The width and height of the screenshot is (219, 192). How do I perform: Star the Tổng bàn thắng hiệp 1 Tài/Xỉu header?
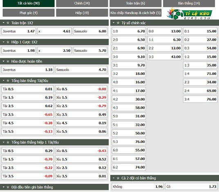click(x=8, y=142)
